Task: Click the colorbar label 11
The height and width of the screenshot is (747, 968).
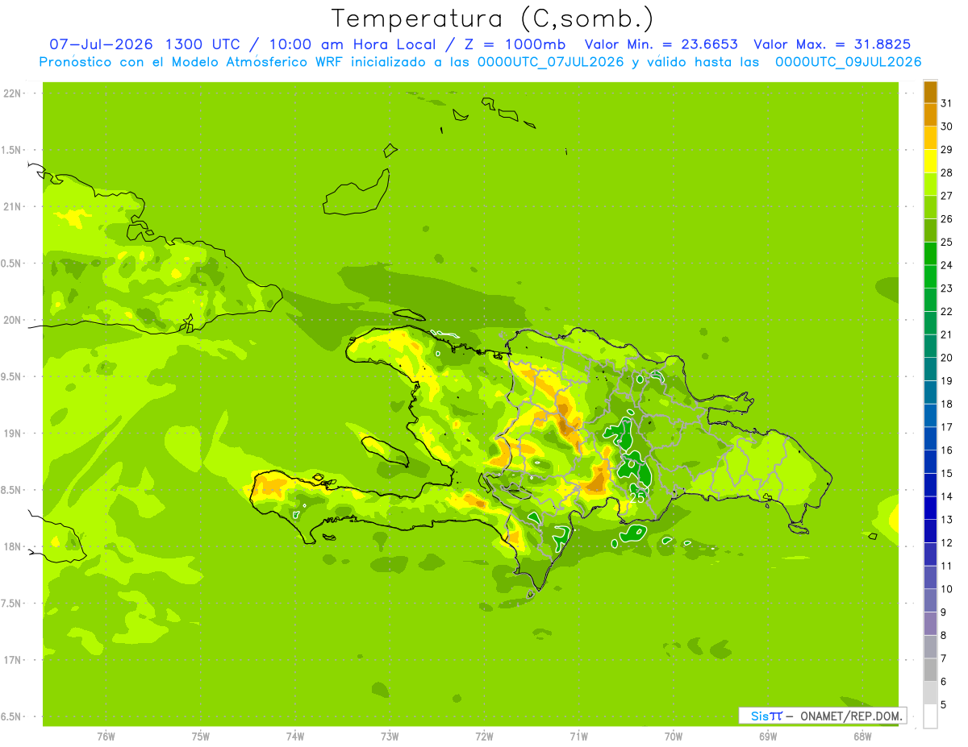Action: pos(947,566)
